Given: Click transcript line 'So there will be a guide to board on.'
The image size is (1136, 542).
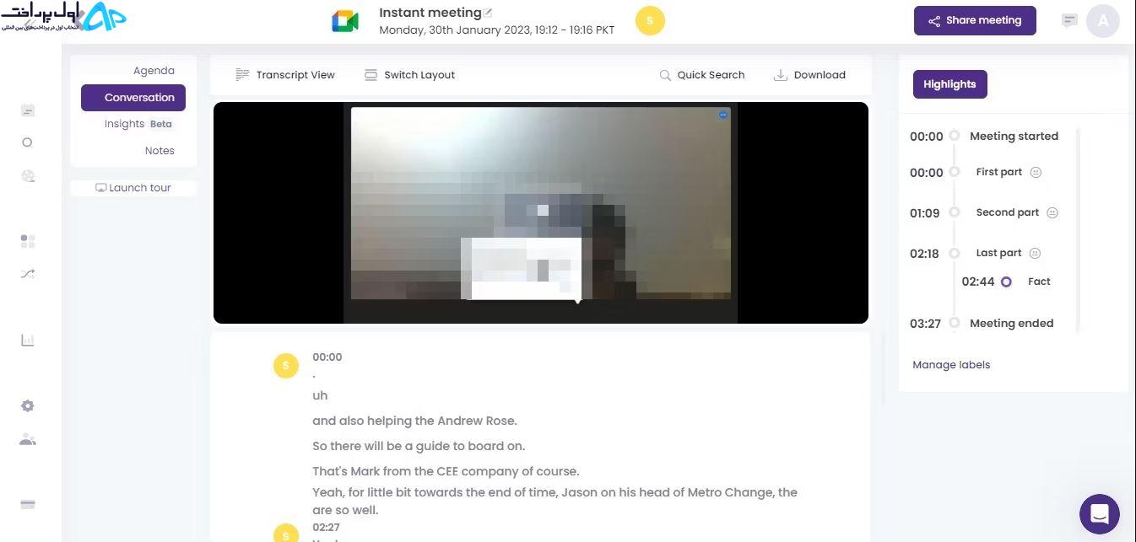Looking at the screenshot, I should click(x=419, y=446).
